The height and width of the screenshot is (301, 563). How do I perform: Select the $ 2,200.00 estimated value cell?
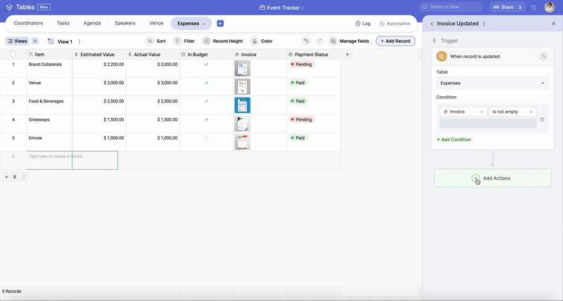pyautogui.click(x=99, y=68)
